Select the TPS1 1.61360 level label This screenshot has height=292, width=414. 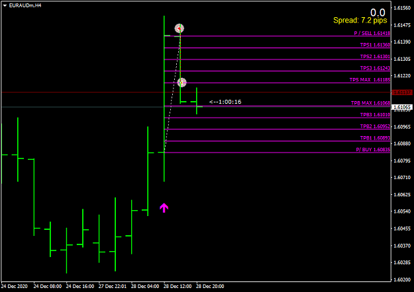click(375, 45)
